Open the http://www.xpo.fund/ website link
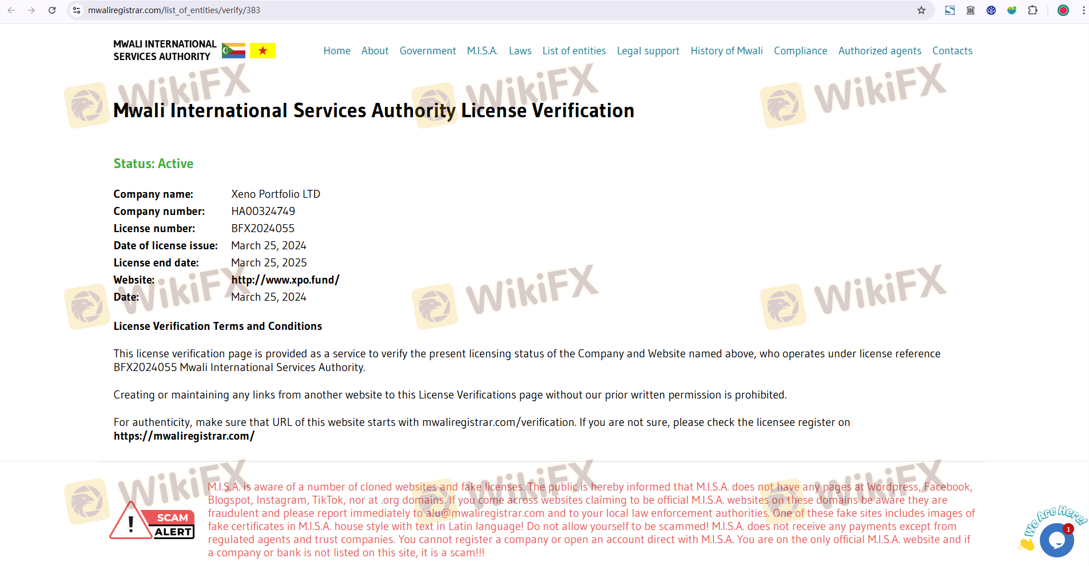This screenshot has height=566, width=1089. tap(285, 280)
